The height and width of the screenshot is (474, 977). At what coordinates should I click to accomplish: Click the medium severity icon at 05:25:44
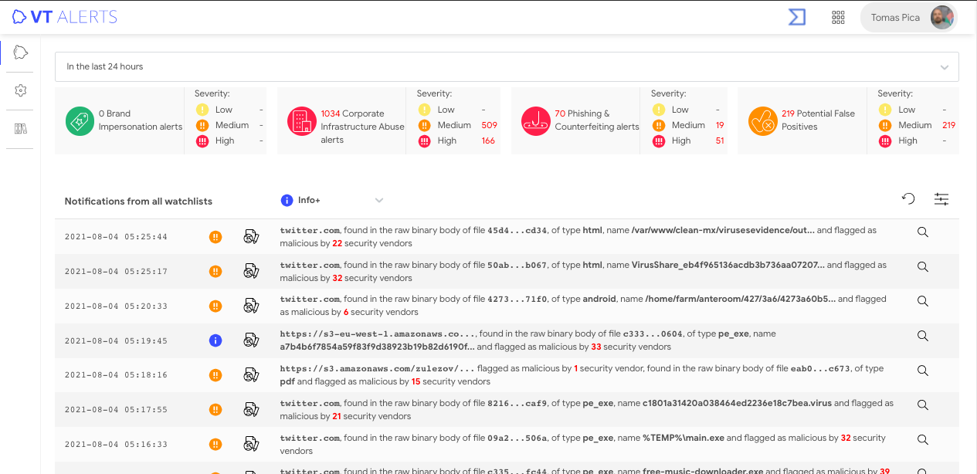(215, 237)
